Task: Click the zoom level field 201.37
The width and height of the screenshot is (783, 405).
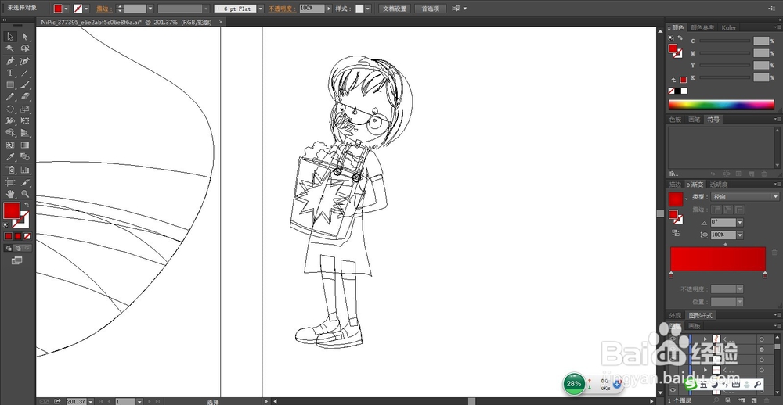Action: (x=76, y=402)
